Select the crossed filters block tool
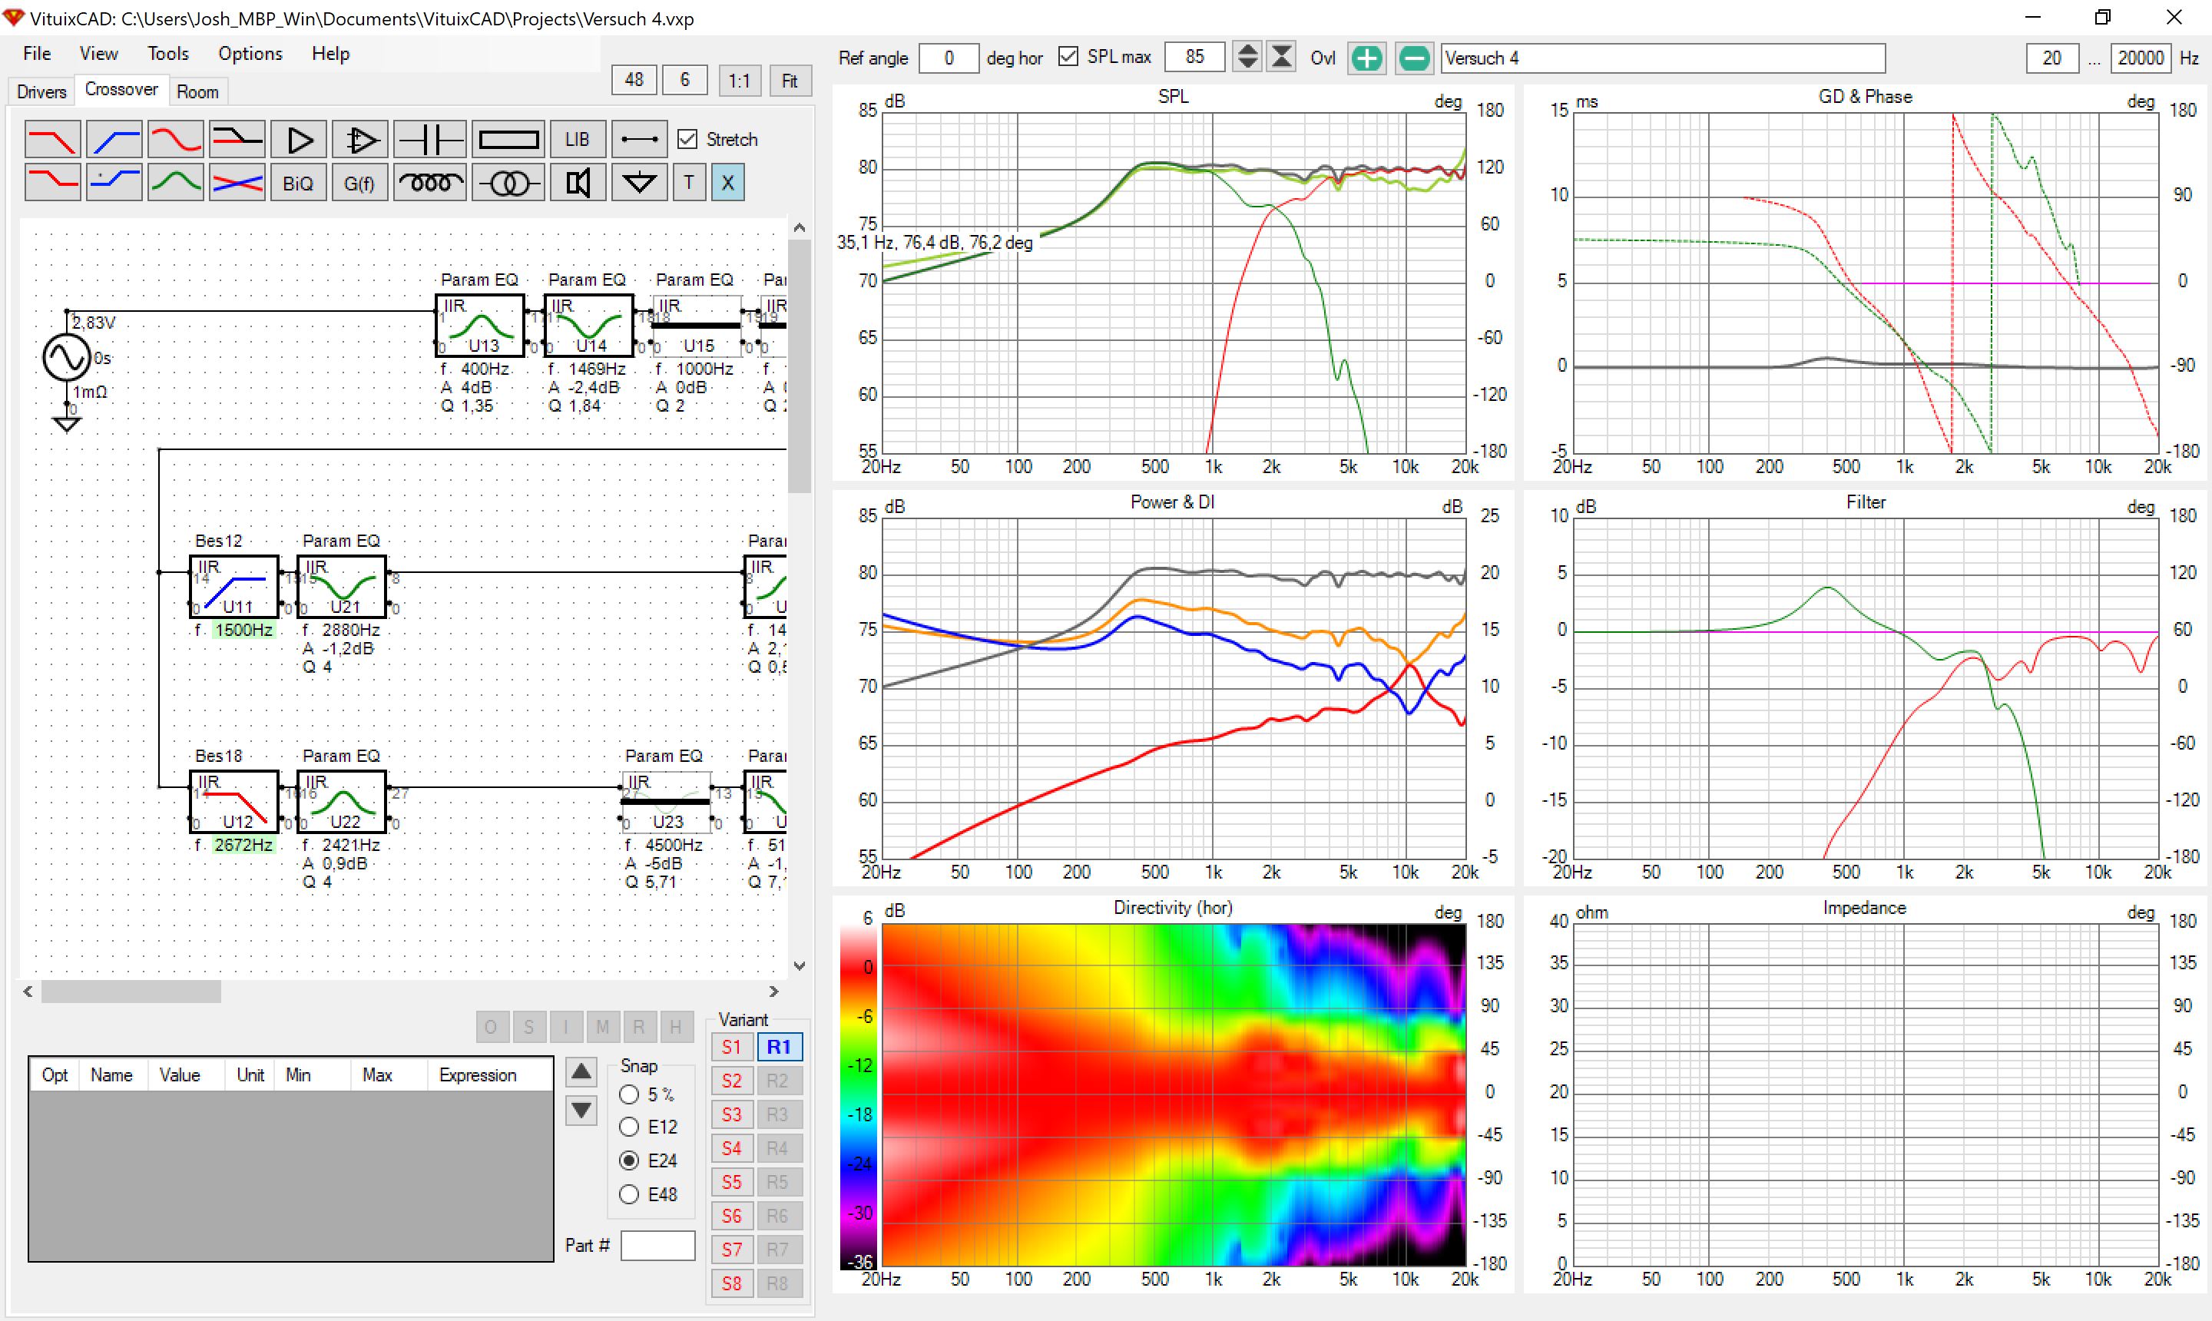The image size is (2212, 1321). click(237, 183)
